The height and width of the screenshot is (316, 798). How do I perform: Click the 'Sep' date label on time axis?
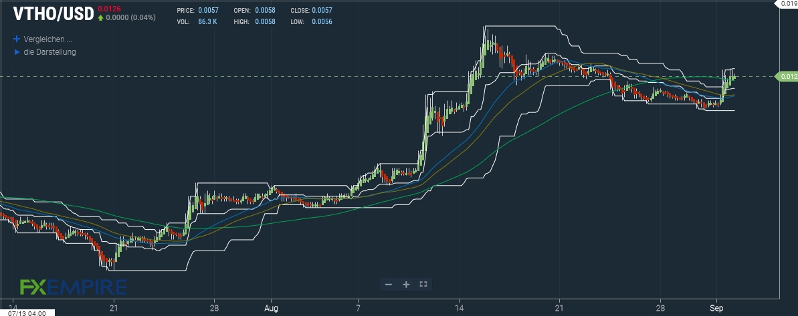click(716, 308)
